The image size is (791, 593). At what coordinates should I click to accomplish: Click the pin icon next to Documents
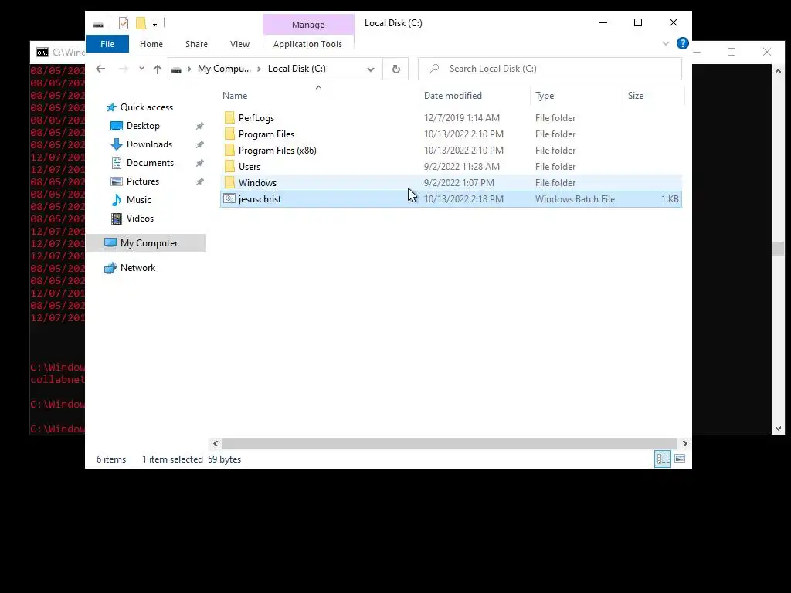[x=200, y=163]
